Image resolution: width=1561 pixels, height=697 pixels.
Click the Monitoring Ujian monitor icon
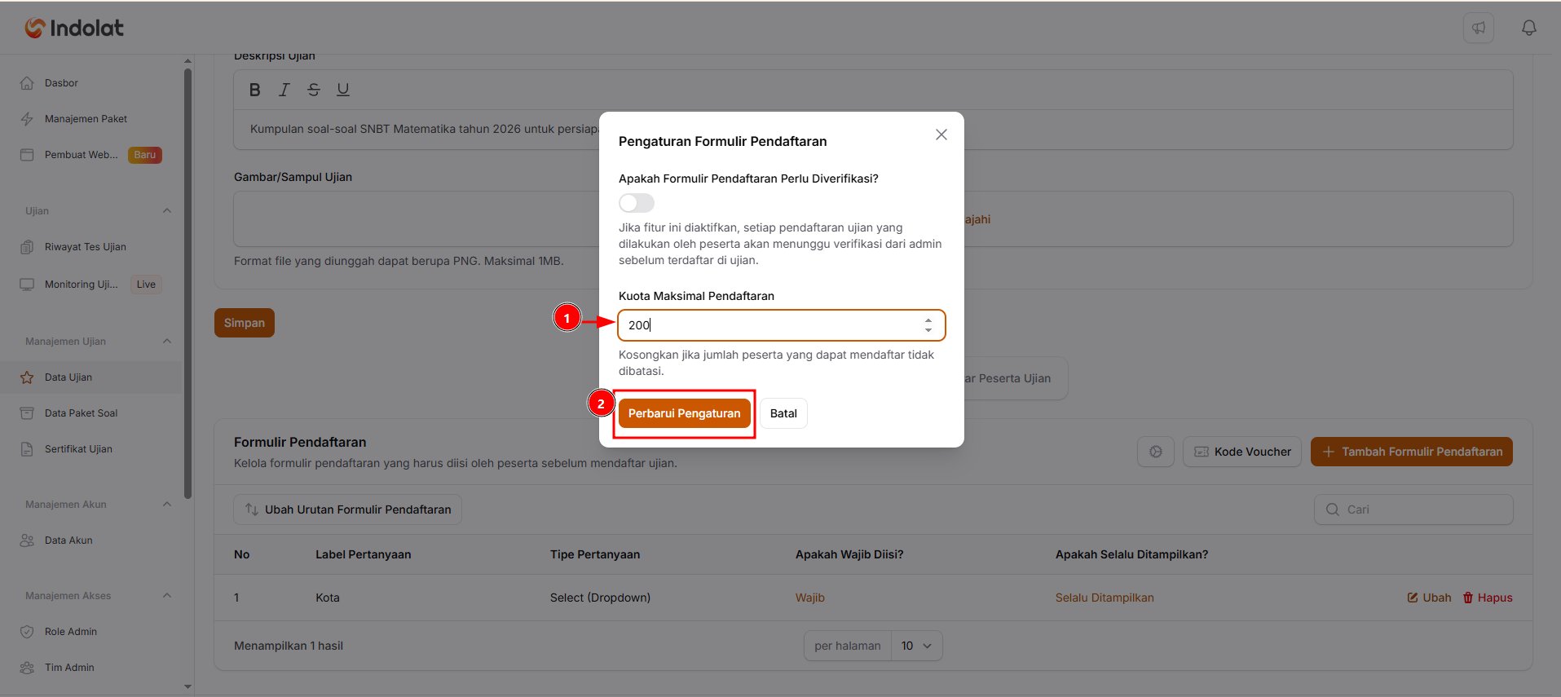27,285
